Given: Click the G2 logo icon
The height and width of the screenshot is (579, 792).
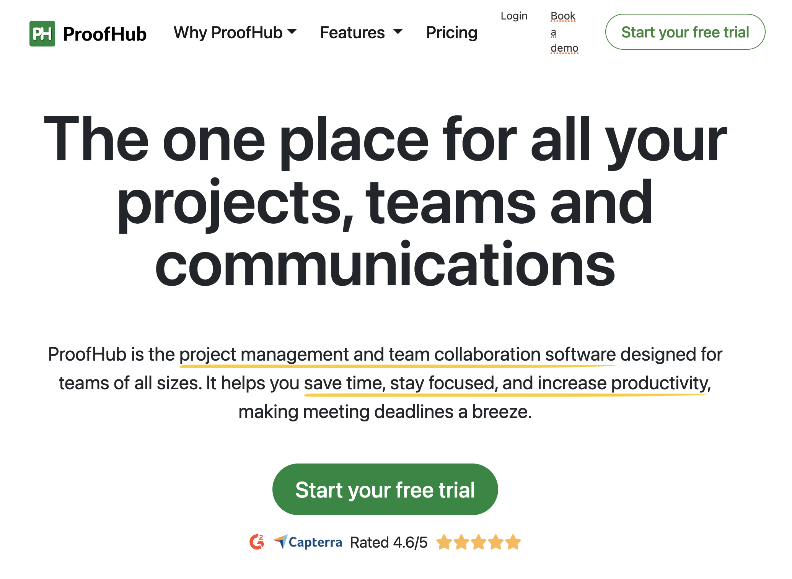Looking at the screenshot, I should point(257,542).
